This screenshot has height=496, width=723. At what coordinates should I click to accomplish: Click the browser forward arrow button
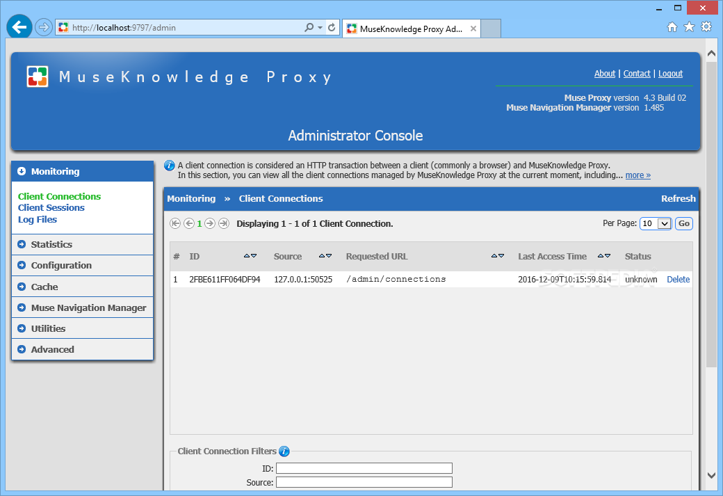tap(43, 27)
